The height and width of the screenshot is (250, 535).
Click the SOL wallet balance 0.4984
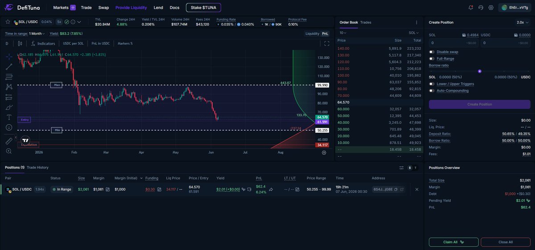[x=473, y=35]
